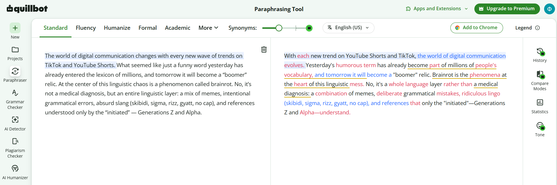Click the word "humorous" in paraphrased text
Image resolution: width=557 pixels, height=185 pixels.
click(x=349, y=65)
